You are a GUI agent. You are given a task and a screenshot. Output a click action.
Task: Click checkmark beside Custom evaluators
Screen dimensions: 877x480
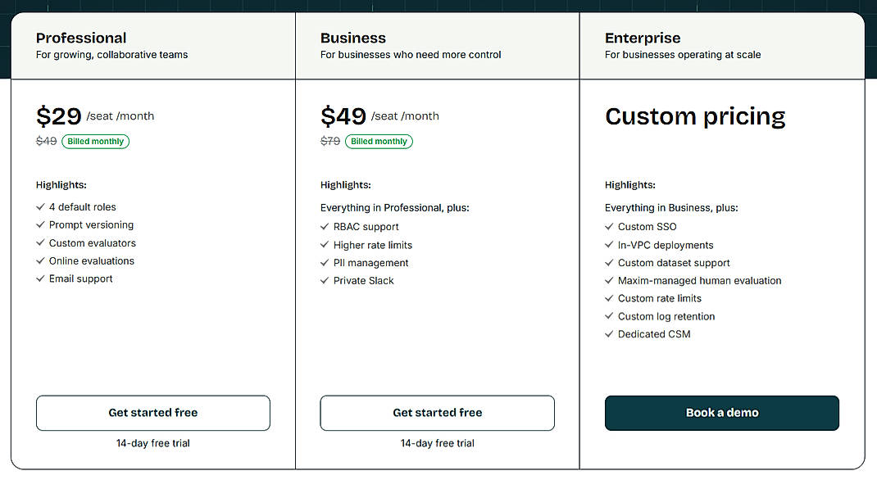(40, 242)
